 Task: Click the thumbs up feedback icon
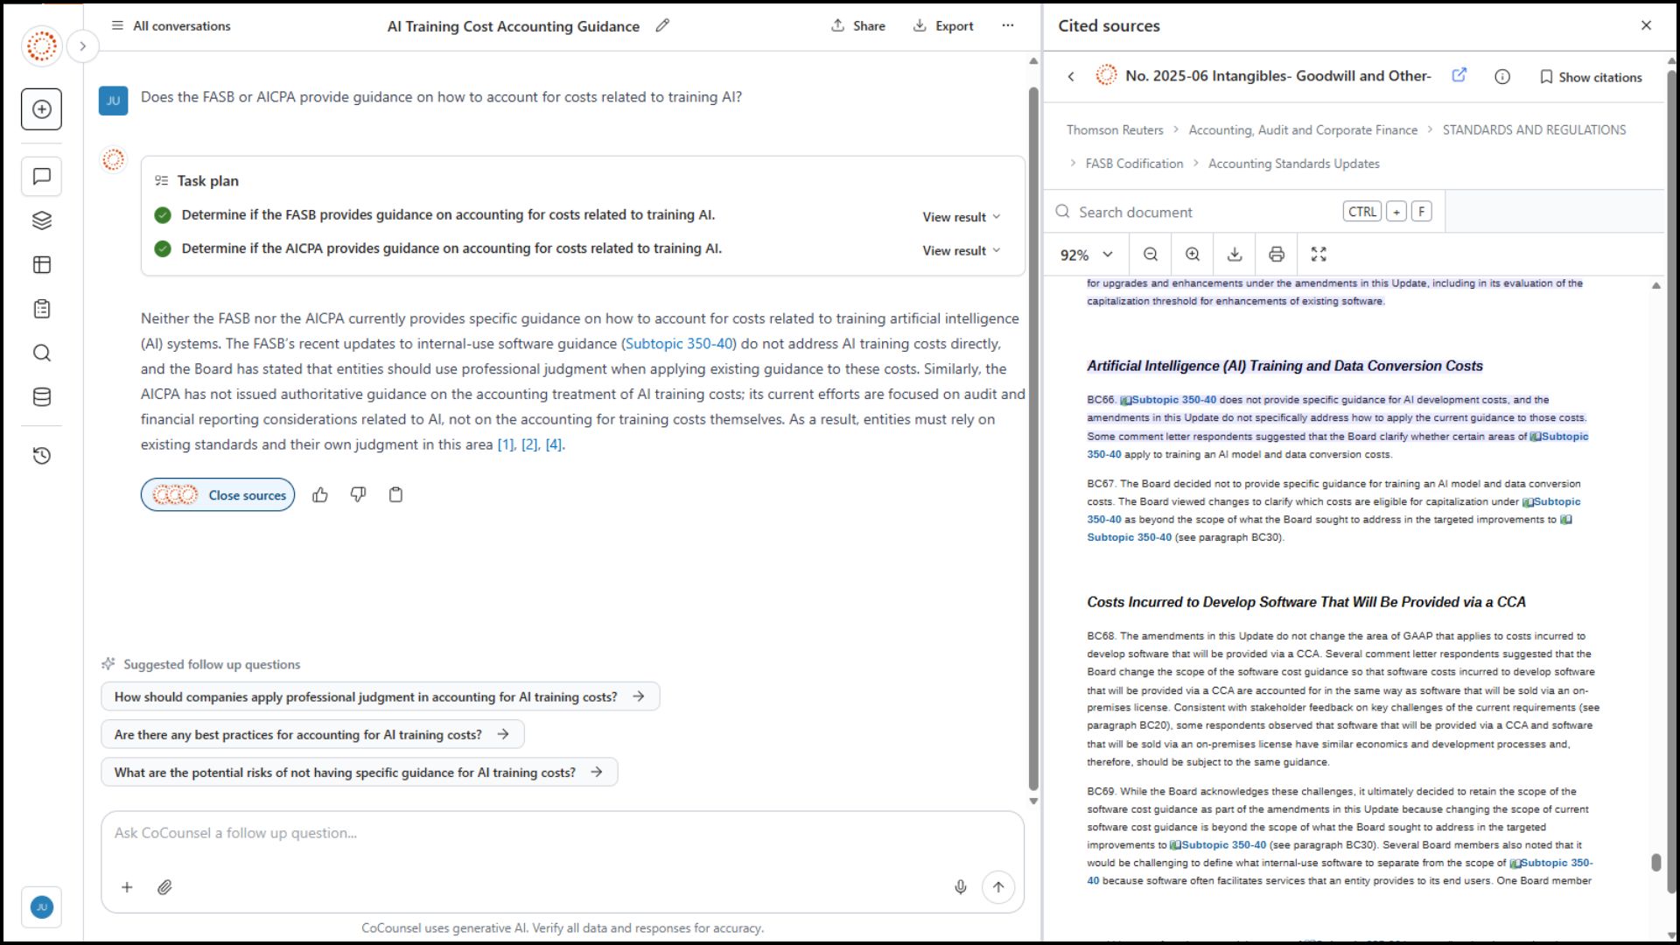point(320,495)
